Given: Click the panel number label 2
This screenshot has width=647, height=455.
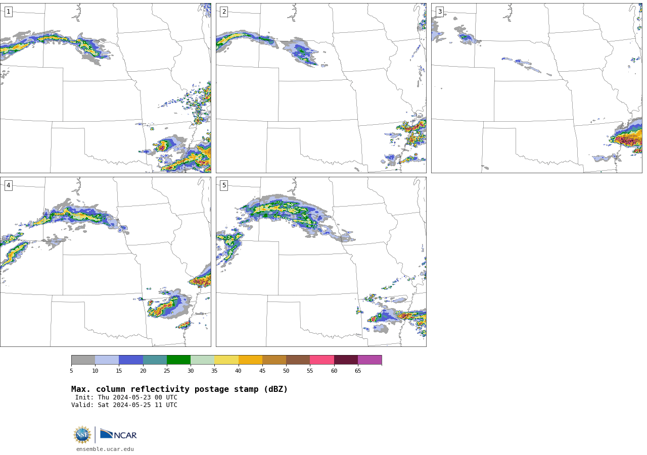Looking at the screenshot, I should pyautogui.click(x=224, y=12).
